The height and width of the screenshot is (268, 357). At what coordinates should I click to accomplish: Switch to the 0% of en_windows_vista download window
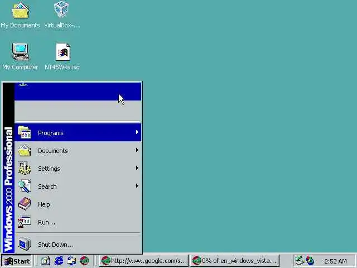pos(235,261)
